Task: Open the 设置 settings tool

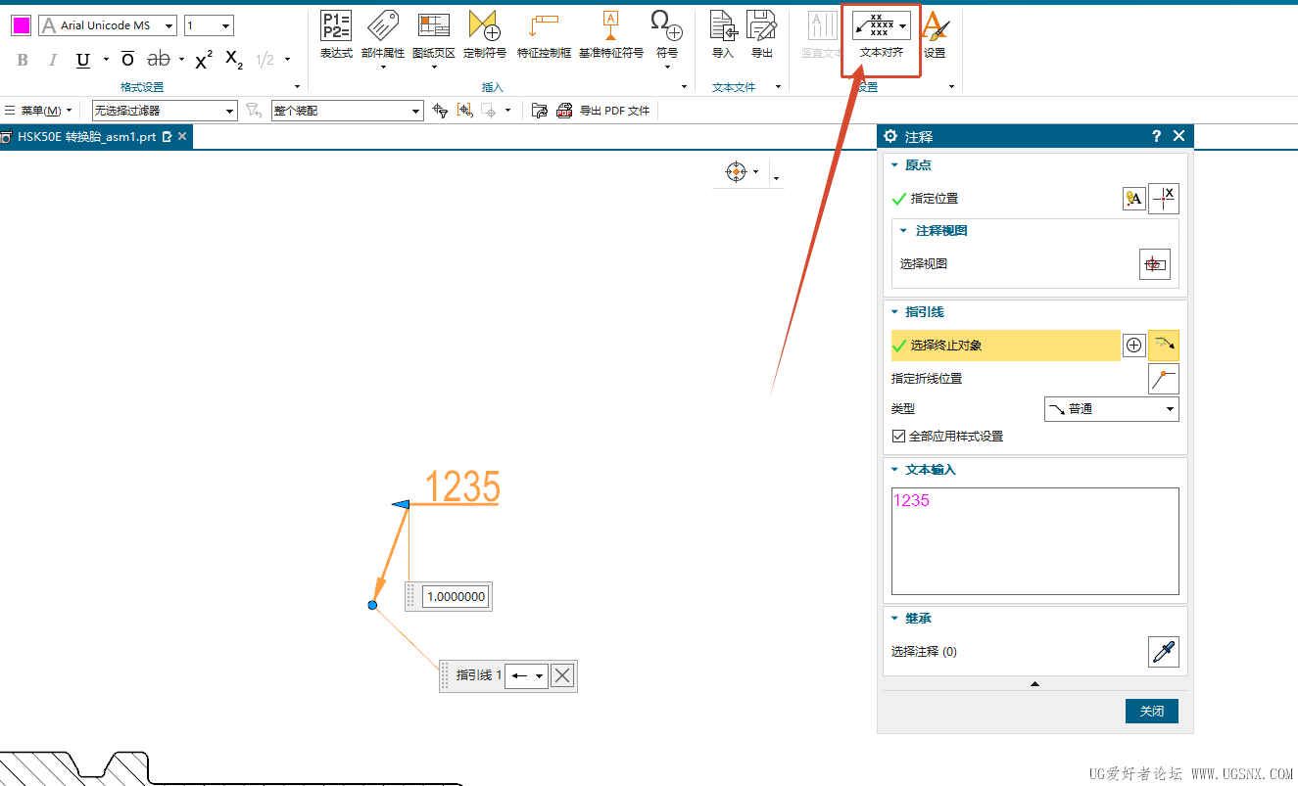Action: (x=935, y=35)
